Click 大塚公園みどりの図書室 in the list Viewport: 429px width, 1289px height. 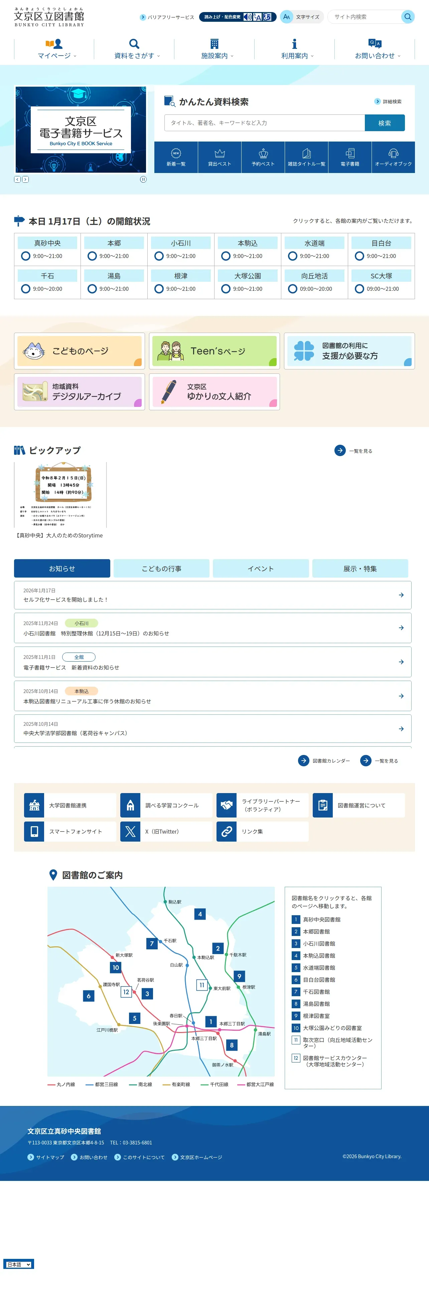click(332, 1028)
